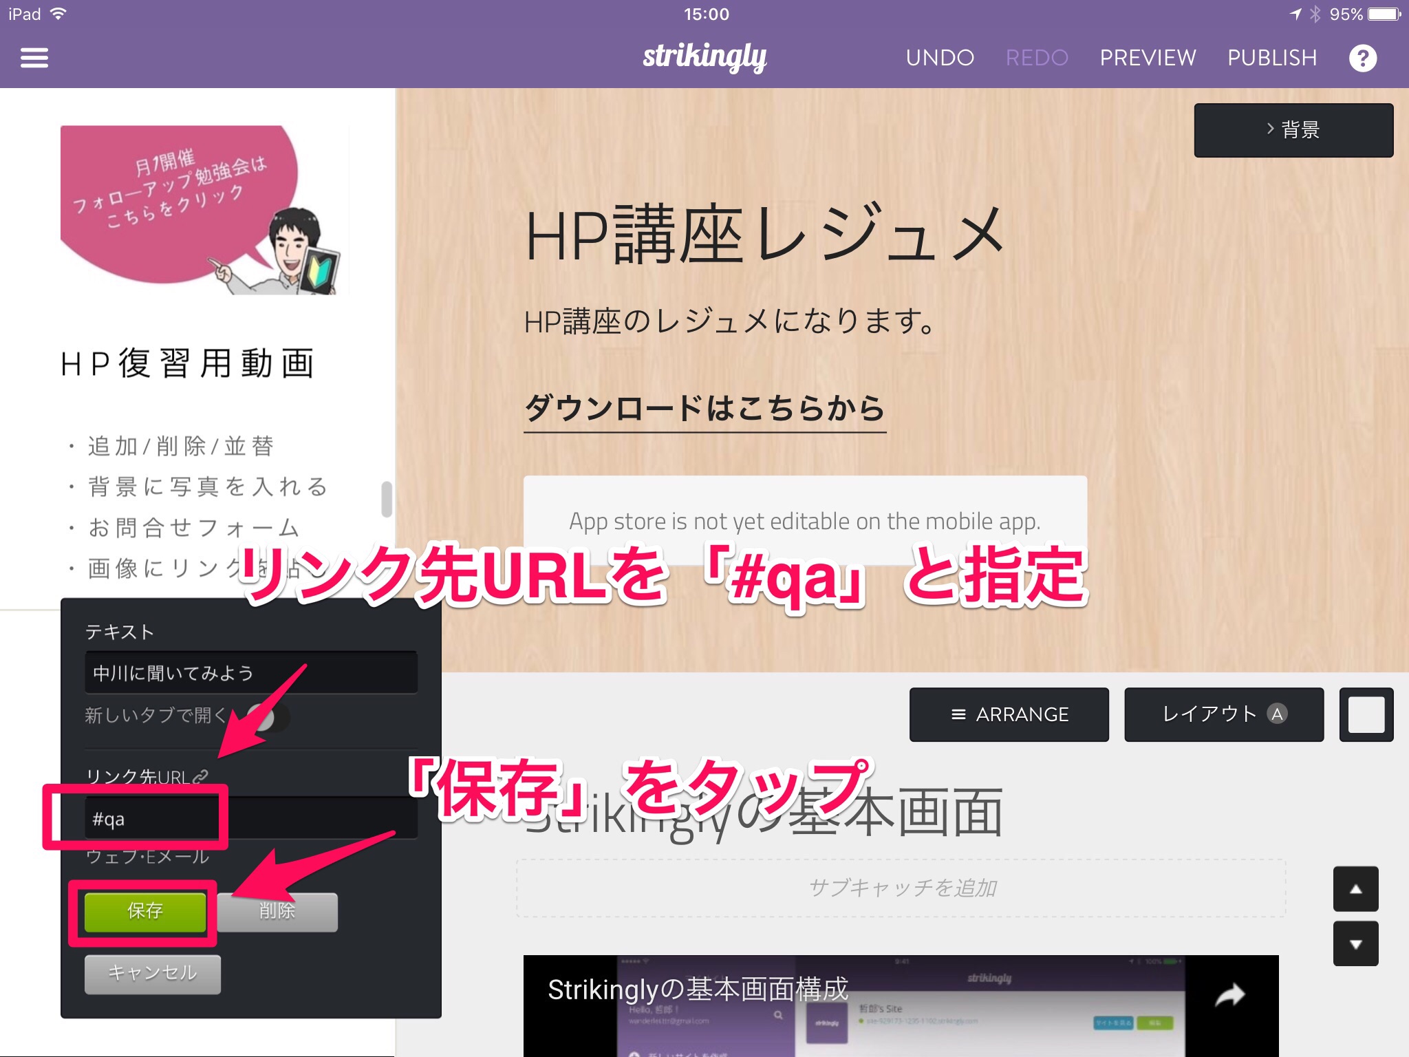Move section up with up arrow
Image resolution: width=1409 pixels, height=1057 pixels.
[x=1355, y=888]
